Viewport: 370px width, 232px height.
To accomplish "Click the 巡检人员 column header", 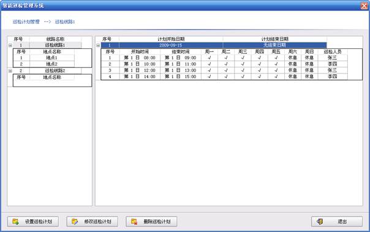I will point(333,51).
